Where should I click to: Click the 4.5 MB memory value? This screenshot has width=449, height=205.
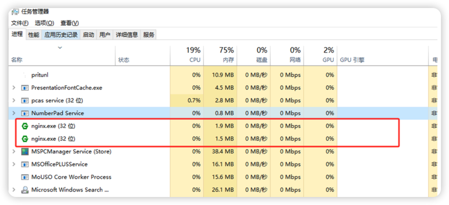pyautogui.click(x=225, y=88)
